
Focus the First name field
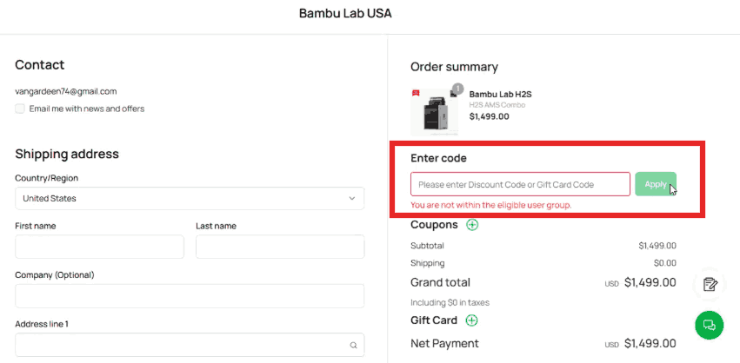click(99, 247)
